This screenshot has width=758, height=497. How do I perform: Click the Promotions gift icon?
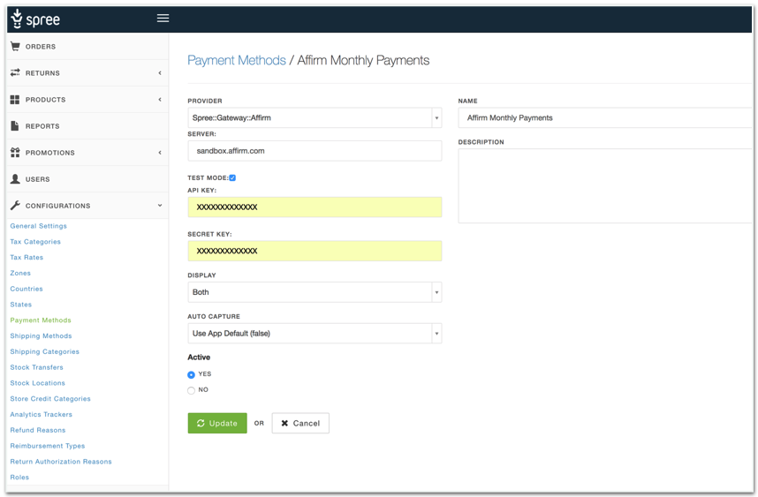(15, 152)
